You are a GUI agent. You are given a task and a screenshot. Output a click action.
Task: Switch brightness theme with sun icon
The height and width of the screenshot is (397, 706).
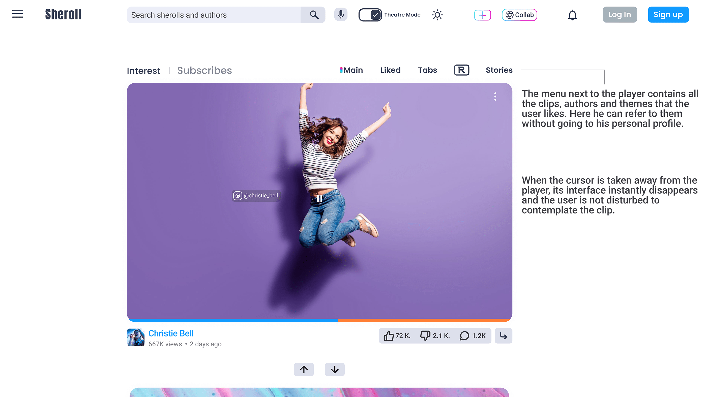(437, 15)
